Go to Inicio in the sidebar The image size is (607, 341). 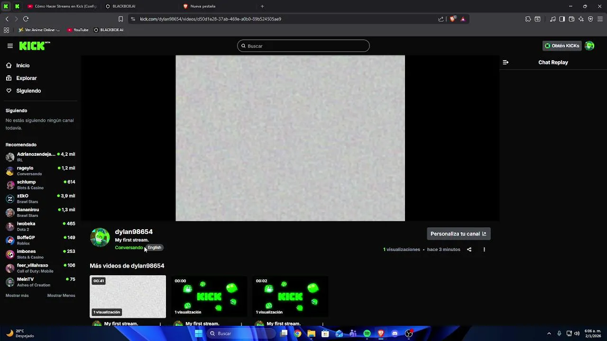click(23, 66)
